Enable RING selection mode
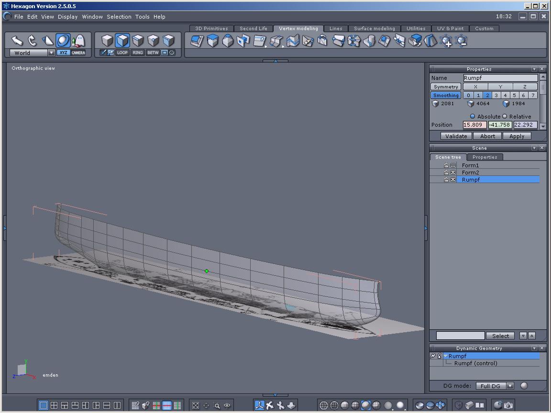The height and width of the screenshot is (413, 551). click(138, 53)
